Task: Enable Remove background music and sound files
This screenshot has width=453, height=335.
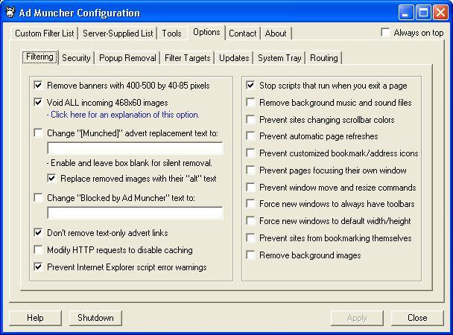Action: click(x=250, y=102)
